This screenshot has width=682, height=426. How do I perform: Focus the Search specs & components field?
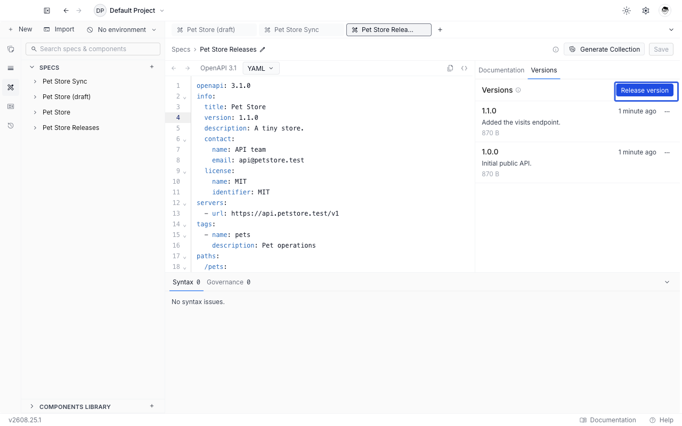coord(93,49)
